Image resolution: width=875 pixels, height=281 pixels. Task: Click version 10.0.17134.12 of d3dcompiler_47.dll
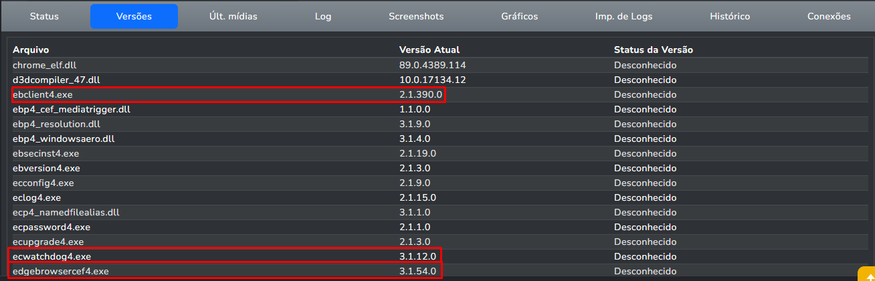(432, 80)
